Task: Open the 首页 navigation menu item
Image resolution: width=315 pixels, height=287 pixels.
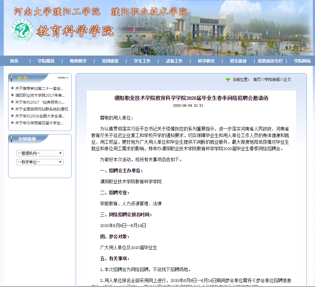Action: click(14, 61)
